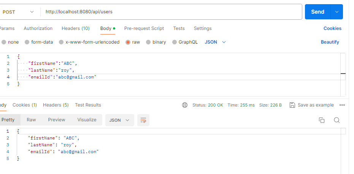354x174 pixels.
Task: Open the JSON body format dropdown
Action: pos(215,42)
